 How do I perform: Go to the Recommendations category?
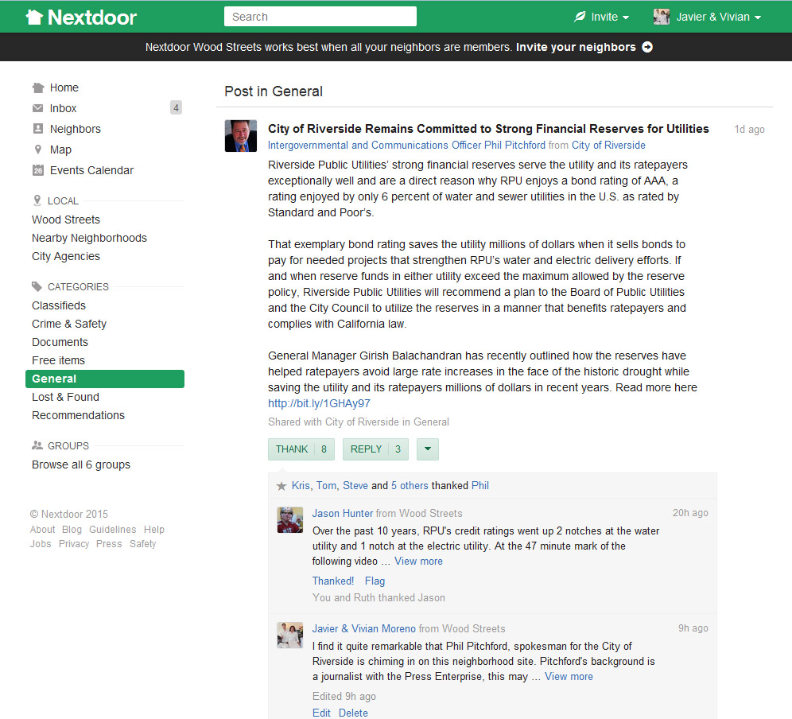(x=78, y=415)
